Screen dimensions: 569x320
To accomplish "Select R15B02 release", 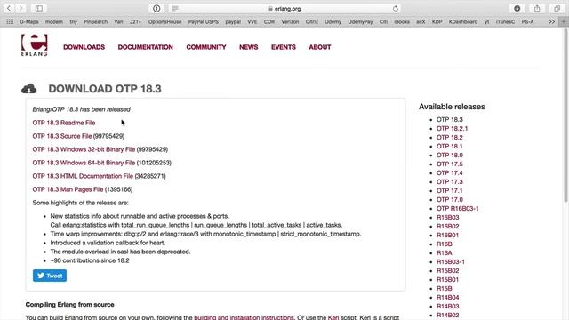I will tap(447, 270).
